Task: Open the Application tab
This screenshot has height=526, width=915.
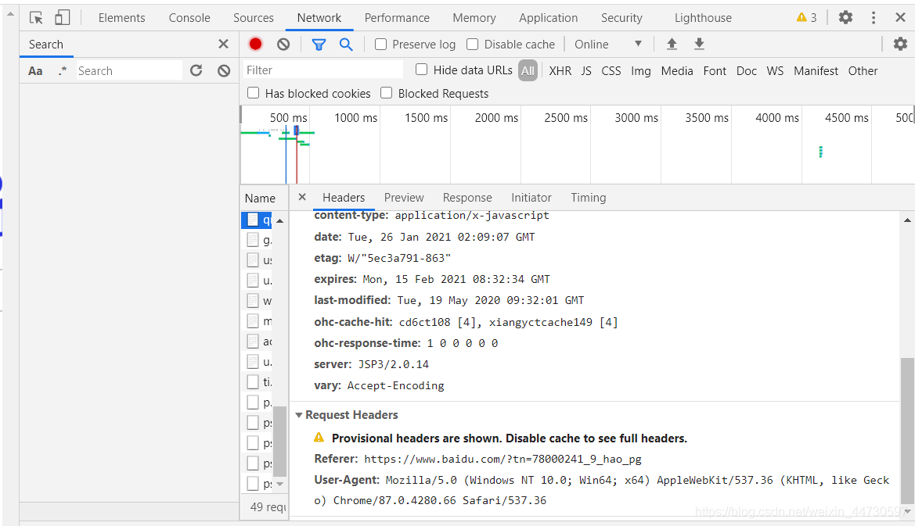Action: point(548,18)
